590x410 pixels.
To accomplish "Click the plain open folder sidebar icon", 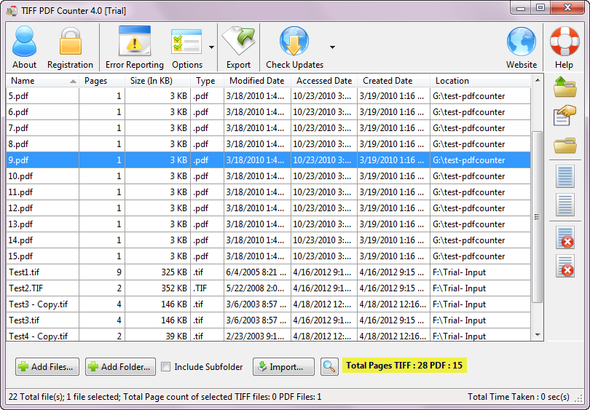I will [565, 145].
